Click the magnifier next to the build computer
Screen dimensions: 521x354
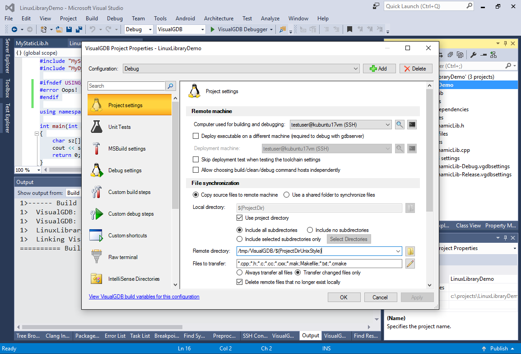click(400, 124)
